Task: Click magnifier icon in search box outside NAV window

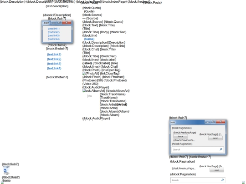Action: click(x=222, y=180)
